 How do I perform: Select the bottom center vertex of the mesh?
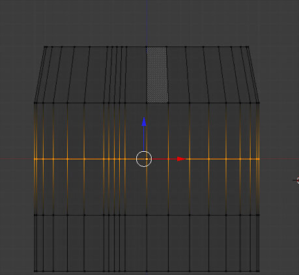(x=147, y=271)
